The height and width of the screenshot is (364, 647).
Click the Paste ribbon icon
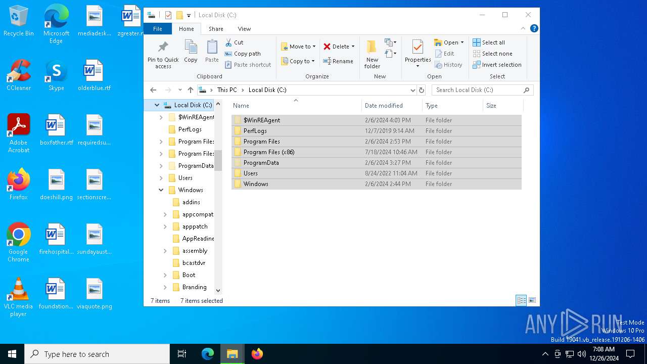pyautogui.click(x=212, y=48)
